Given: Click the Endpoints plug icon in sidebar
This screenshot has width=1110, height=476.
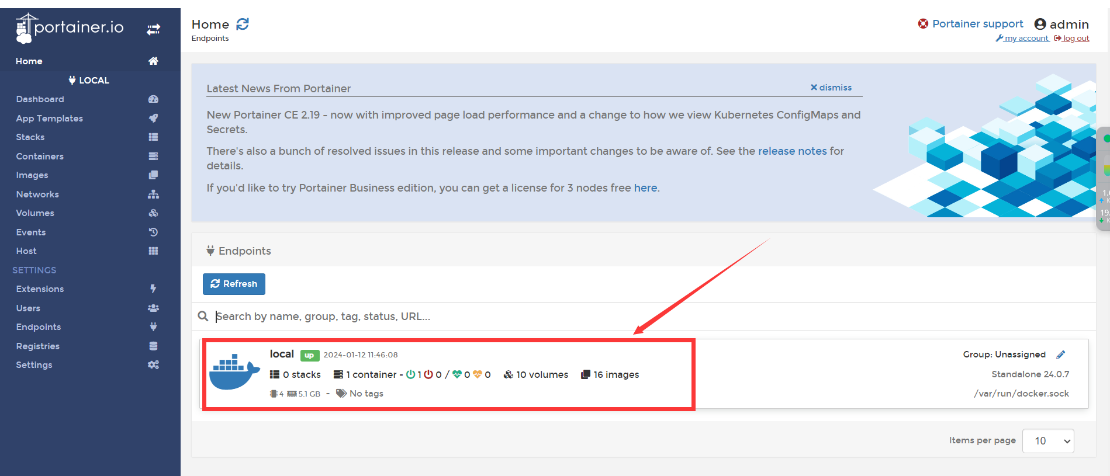Looking at the screenshot, I should point(153,326).
